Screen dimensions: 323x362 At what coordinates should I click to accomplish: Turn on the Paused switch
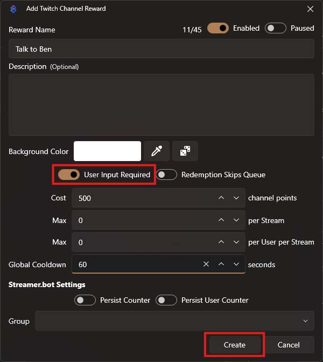(x=276, y=28)
